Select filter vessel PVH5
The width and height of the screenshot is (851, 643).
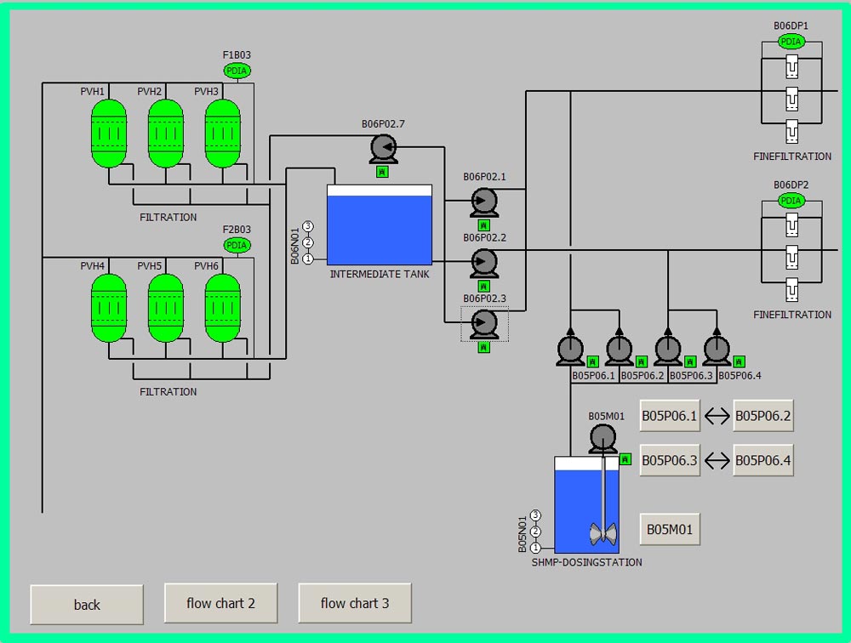[x=165, y=309]
